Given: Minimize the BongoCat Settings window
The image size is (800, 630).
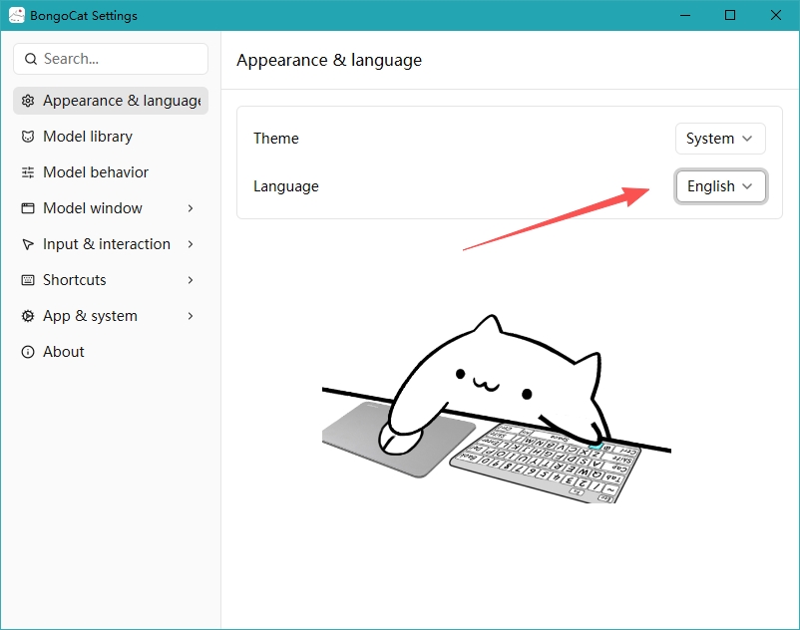Looking at the screenshot, I should (x=685, y=15).
